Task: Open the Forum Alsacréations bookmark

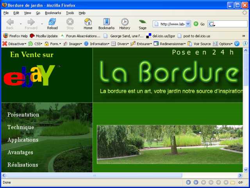Action: tap(80, 36)
